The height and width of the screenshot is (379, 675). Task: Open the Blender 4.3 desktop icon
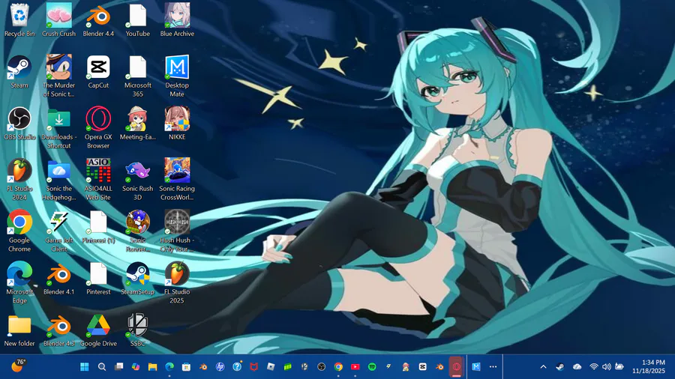tap(59, 330)
